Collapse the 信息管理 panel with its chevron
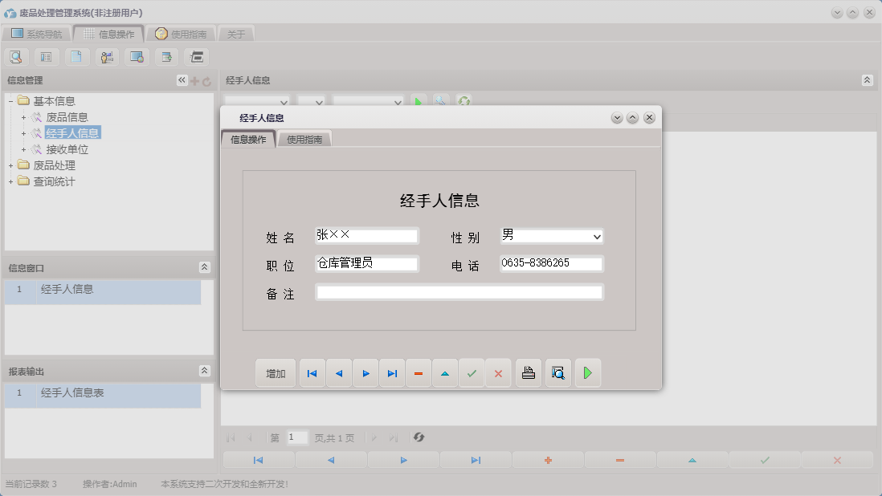 pos(181,80)
